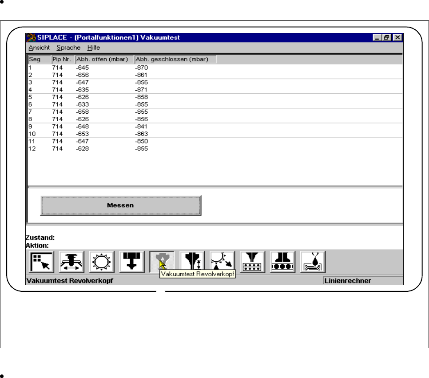Viewport: 429px width, 378px height.
Task: Click the -658 open value cell
Action: (82, 112)
